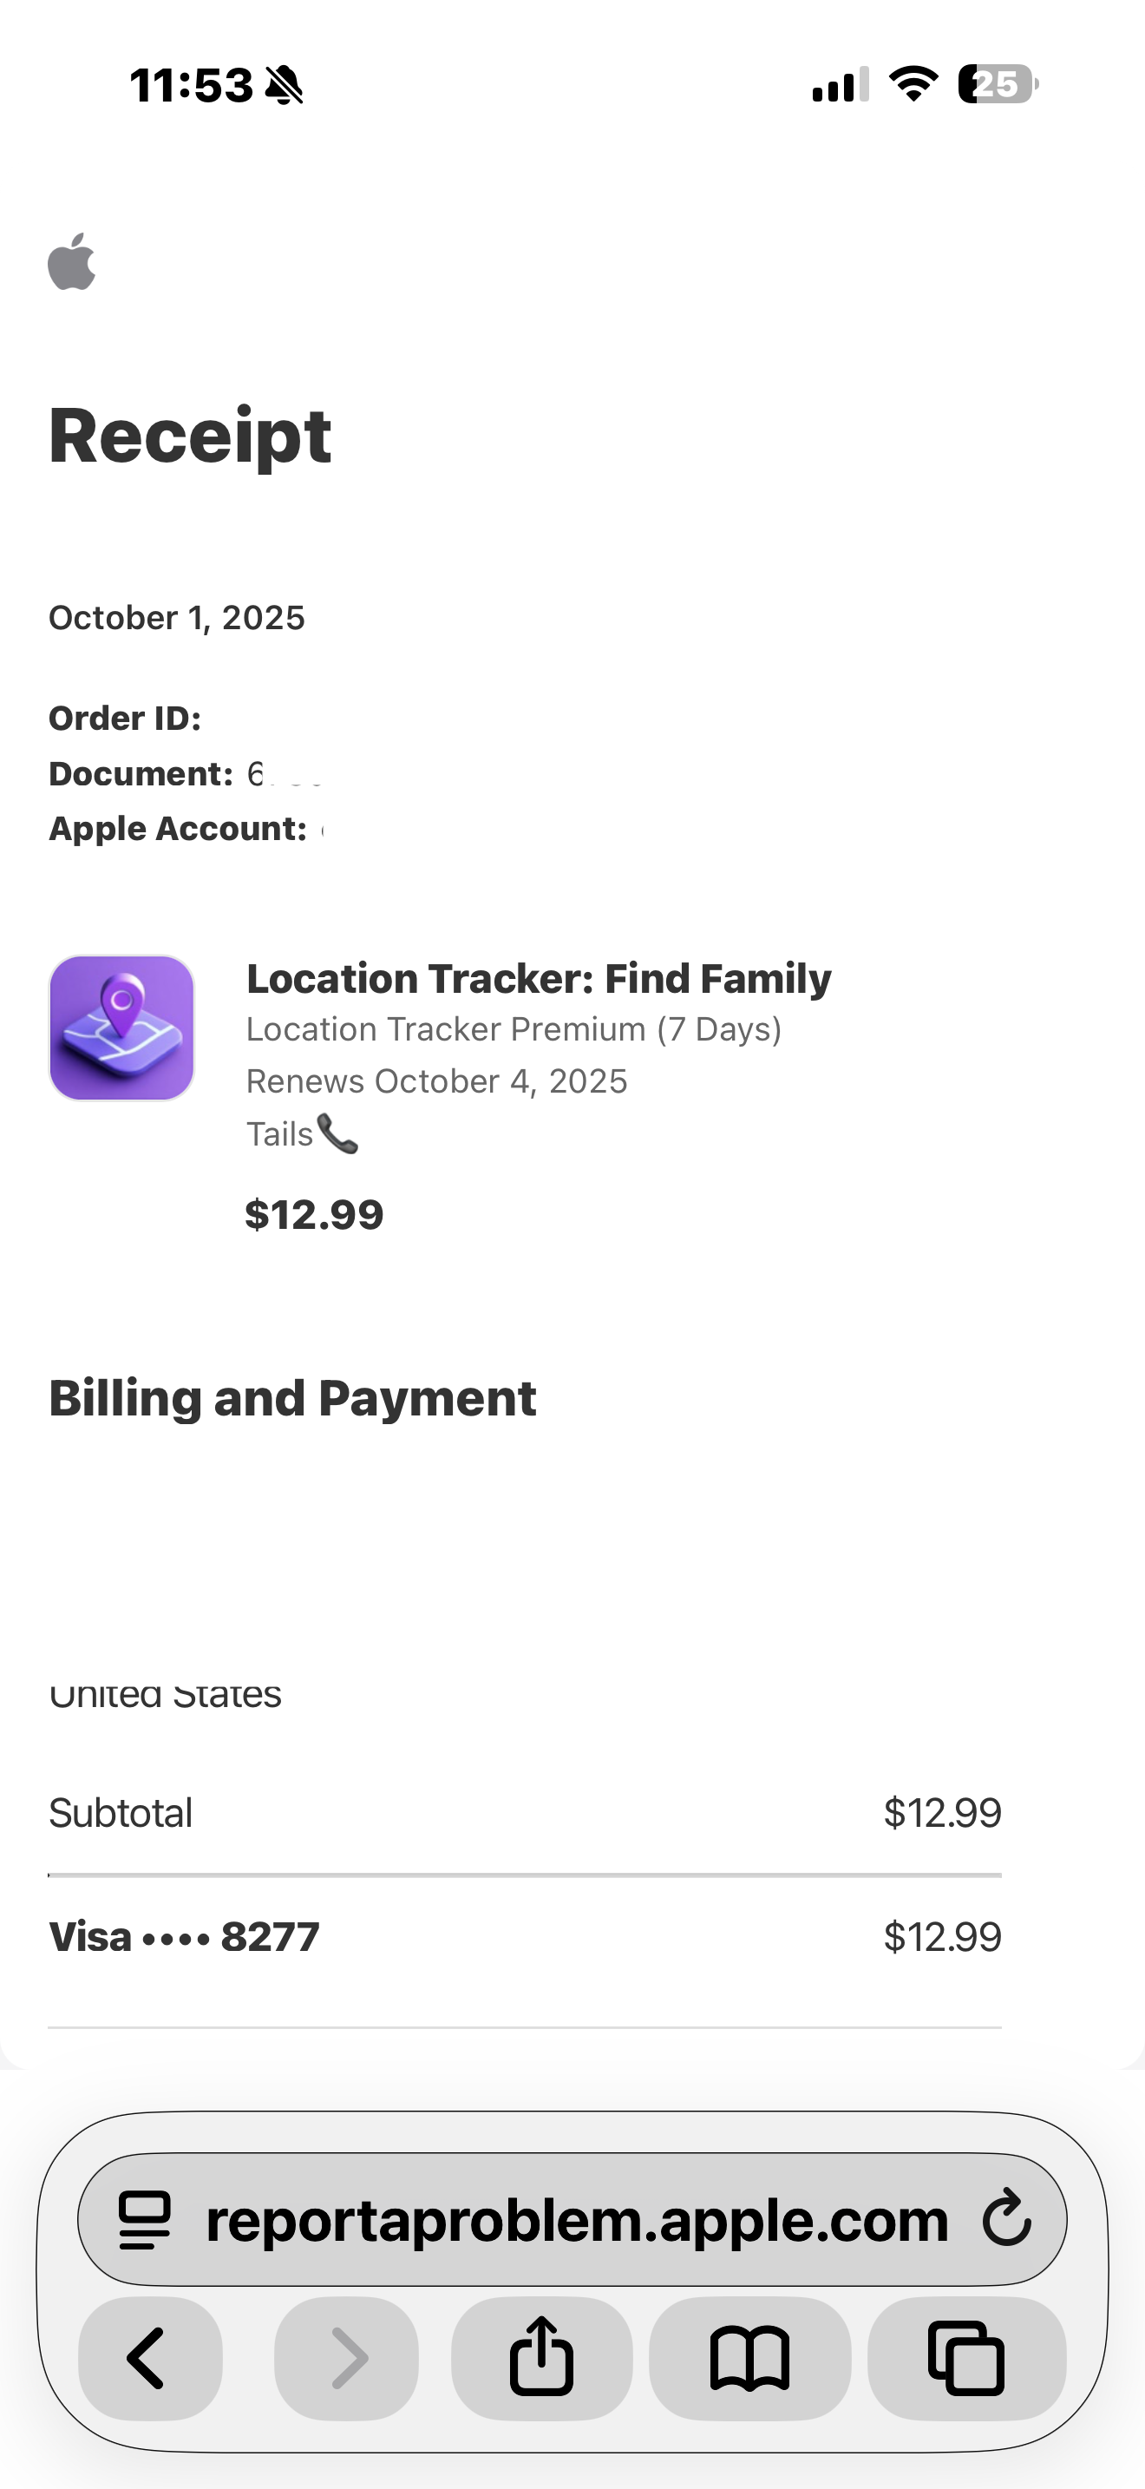Tap the Safari back arrow

click(x=150, y=2358)
